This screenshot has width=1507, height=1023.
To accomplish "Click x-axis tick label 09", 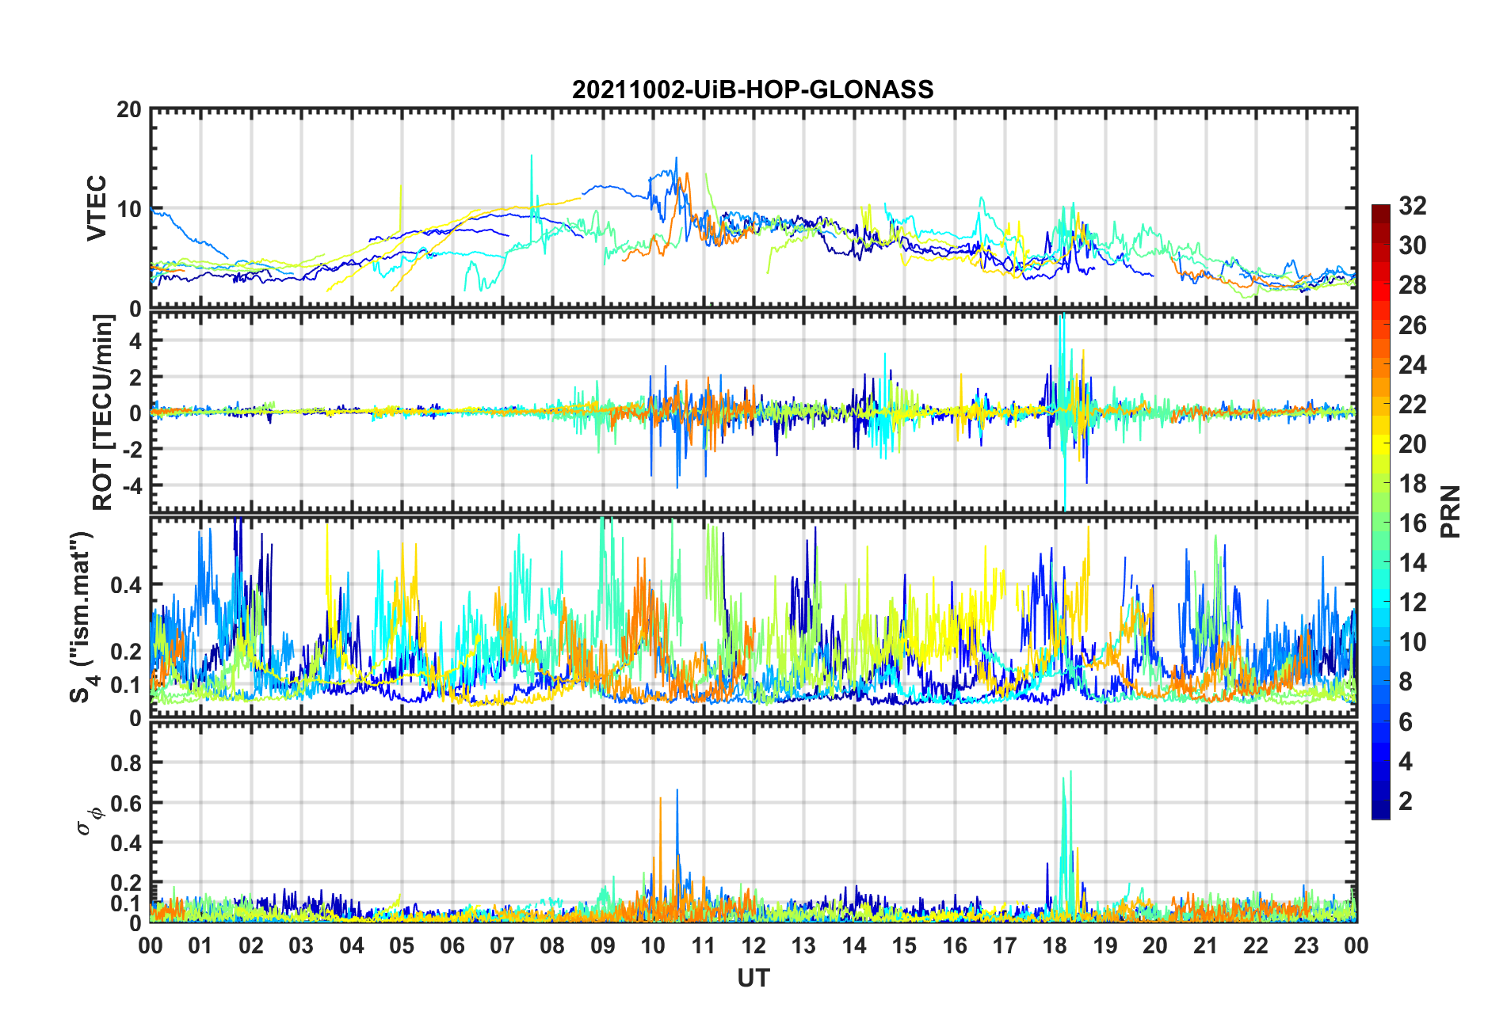I will pos(603,945).
